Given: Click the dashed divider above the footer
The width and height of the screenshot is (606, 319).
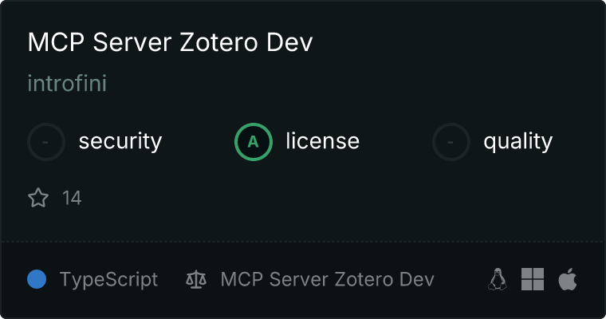Looking at the screenshot, I should click(x=303, y=241).
